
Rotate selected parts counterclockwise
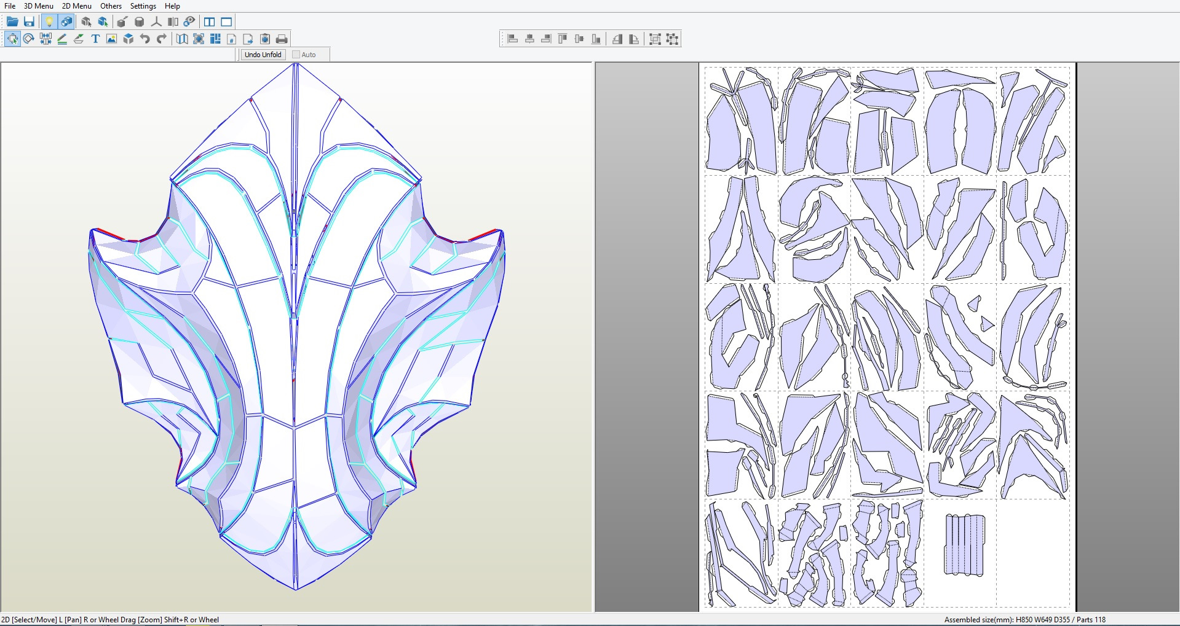point(617,39)
